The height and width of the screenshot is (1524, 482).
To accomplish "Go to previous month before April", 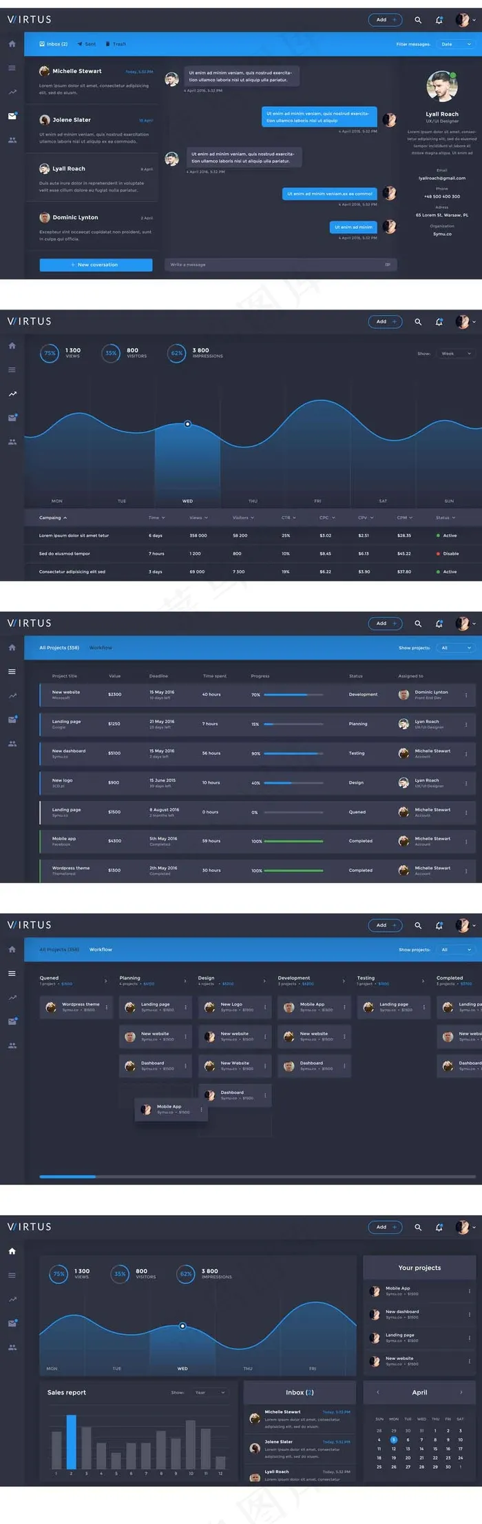I will 377,1392.
